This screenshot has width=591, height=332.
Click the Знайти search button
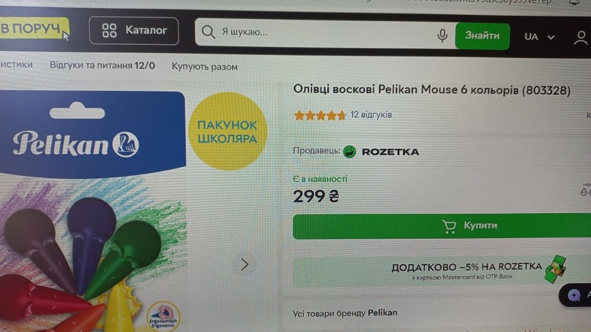pos(482,36)
